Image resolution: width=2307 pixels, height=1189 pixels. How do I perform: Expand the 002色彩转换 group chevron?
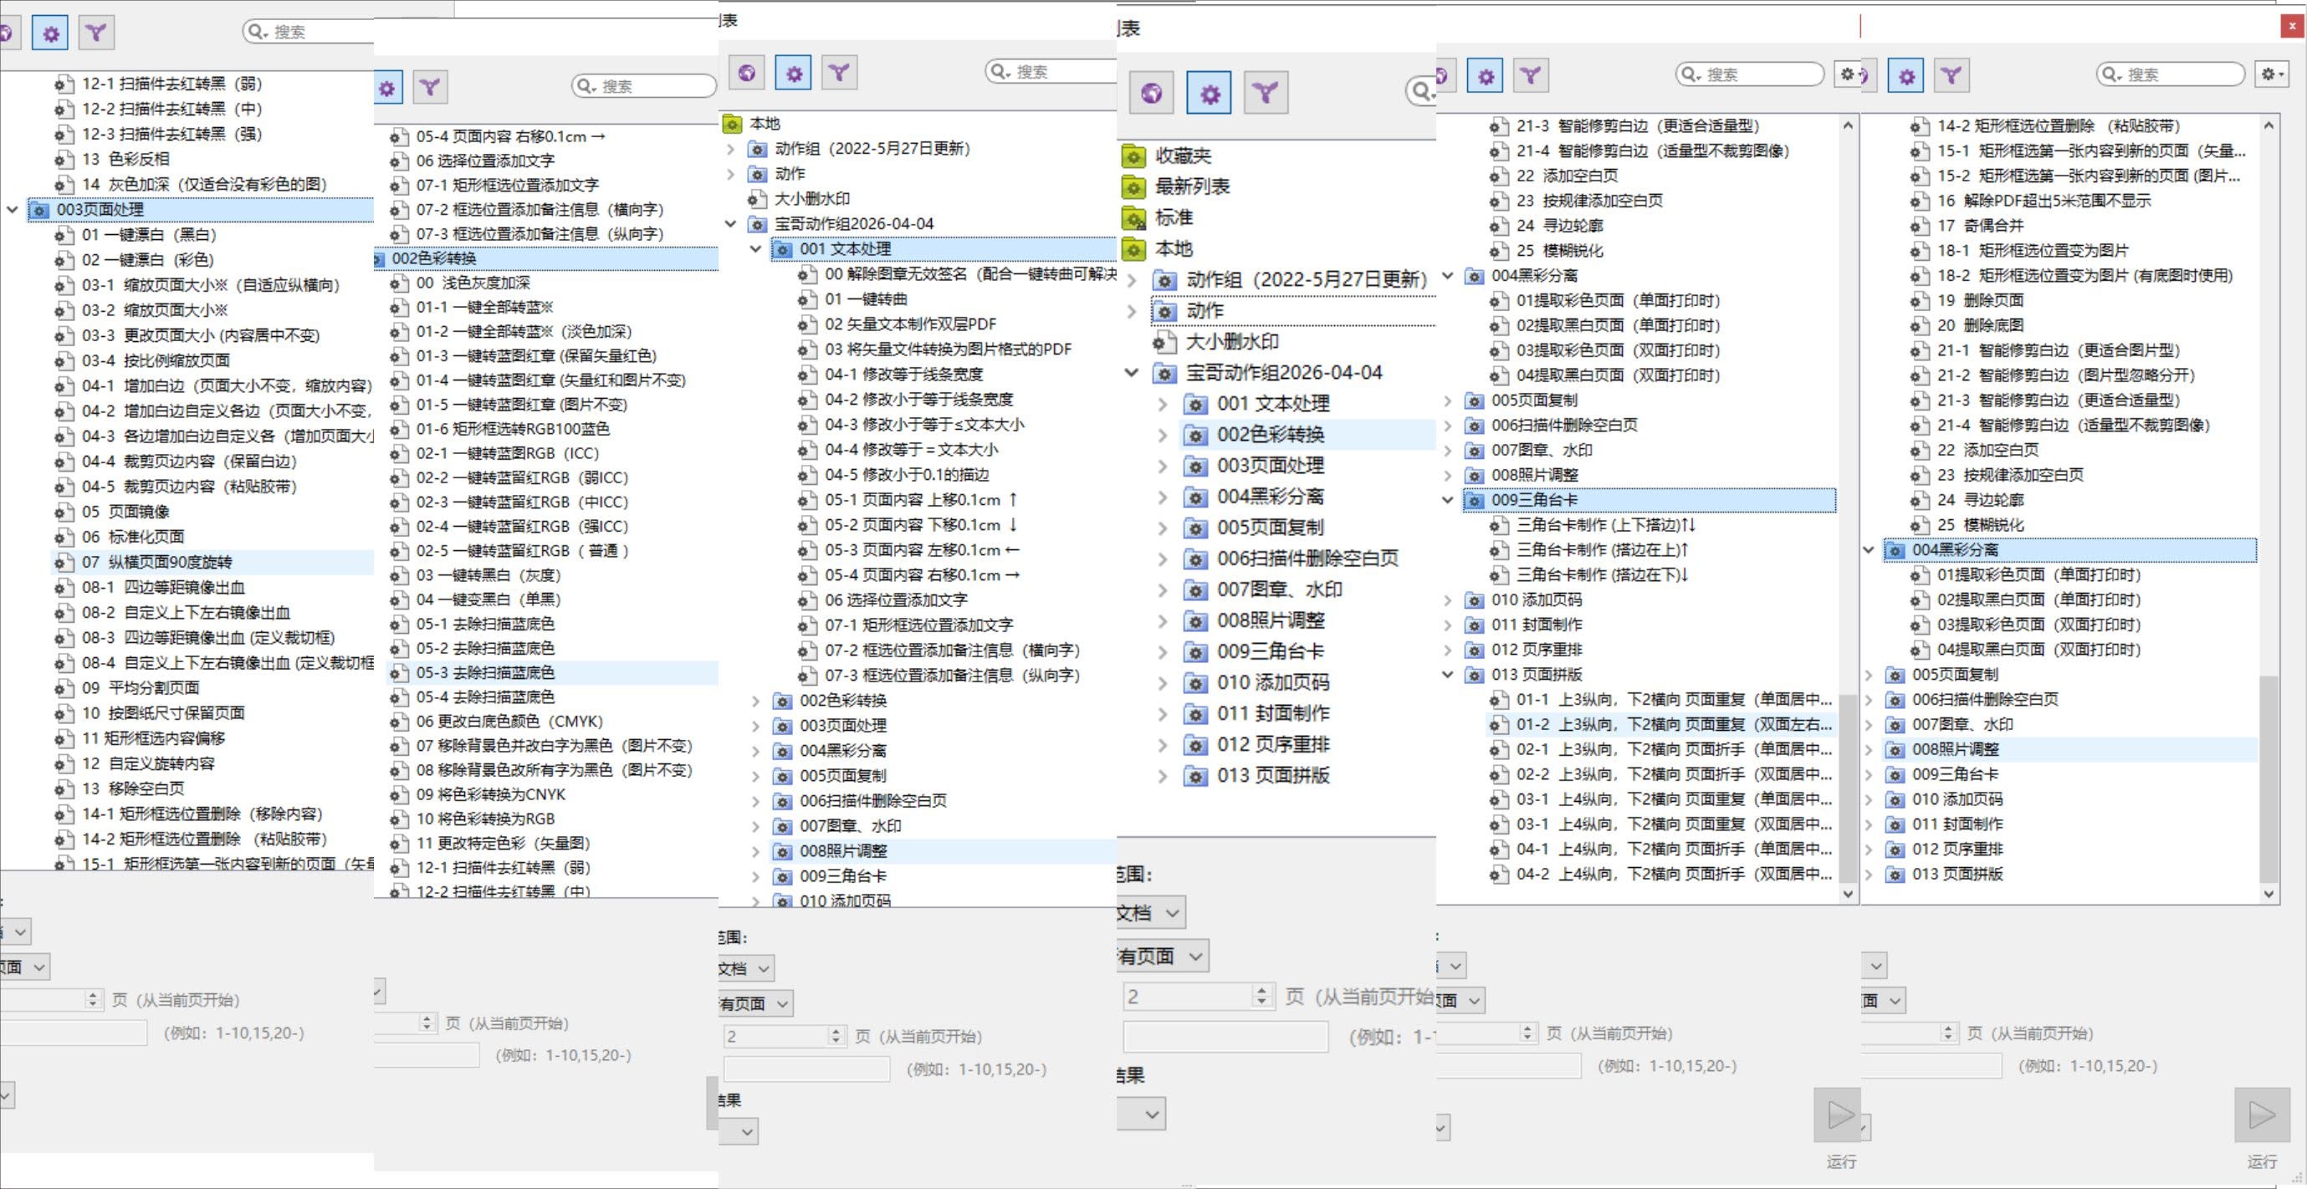pos(1164,434)
